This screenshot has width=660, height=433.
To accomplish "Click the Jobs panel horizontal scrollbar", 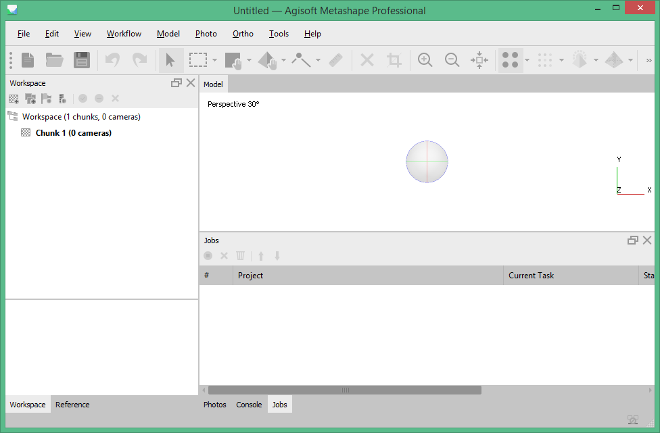I will pyautogui.click(x=345, y=390).
